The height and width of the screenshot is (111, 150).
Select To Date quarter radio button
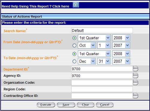(74, 54)
